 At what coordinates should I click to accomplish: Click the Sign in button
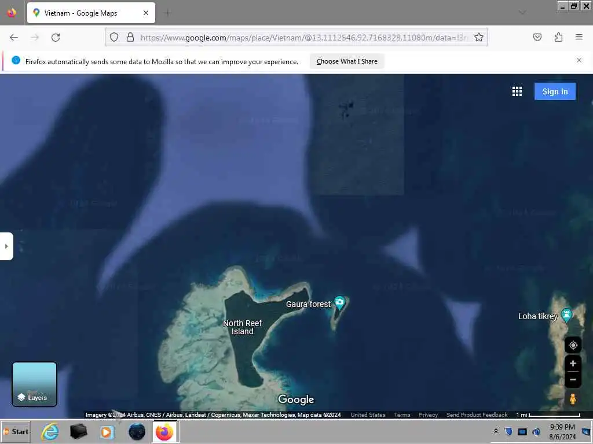point(555,91)
